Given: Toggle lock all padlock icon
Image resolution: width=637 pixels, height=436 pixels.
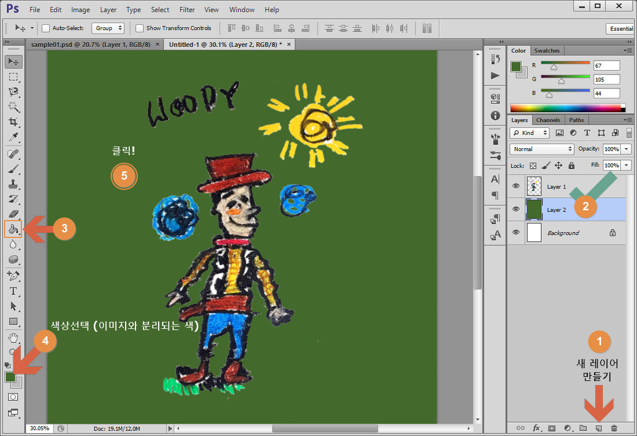Looking at the screenshot, I should [572, 166].
